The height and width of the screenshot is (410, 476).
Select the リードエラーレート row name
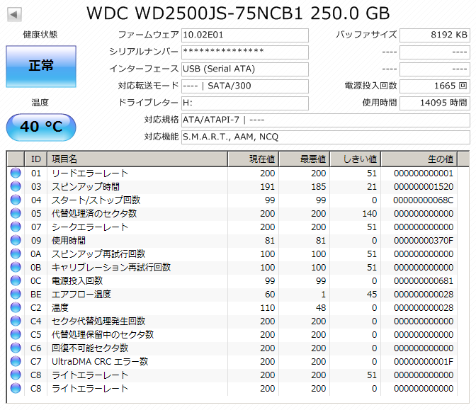click(90, 173)
